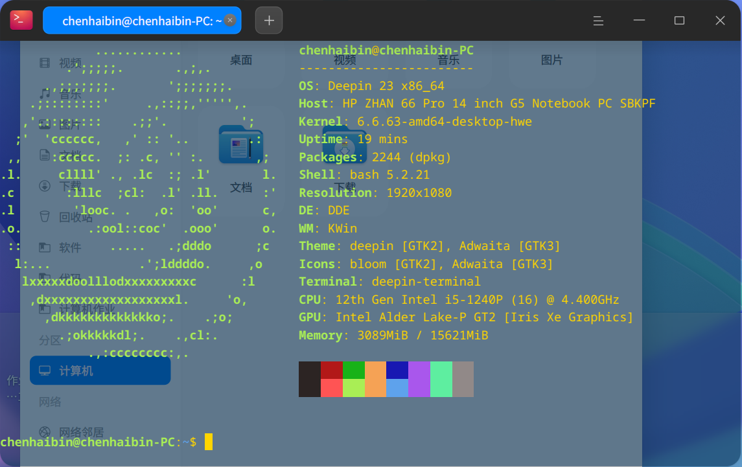742x467 pixels.
Task: Close the chenhaibin@chenhaibin-PC tab with its x
Action: [230, 20]
